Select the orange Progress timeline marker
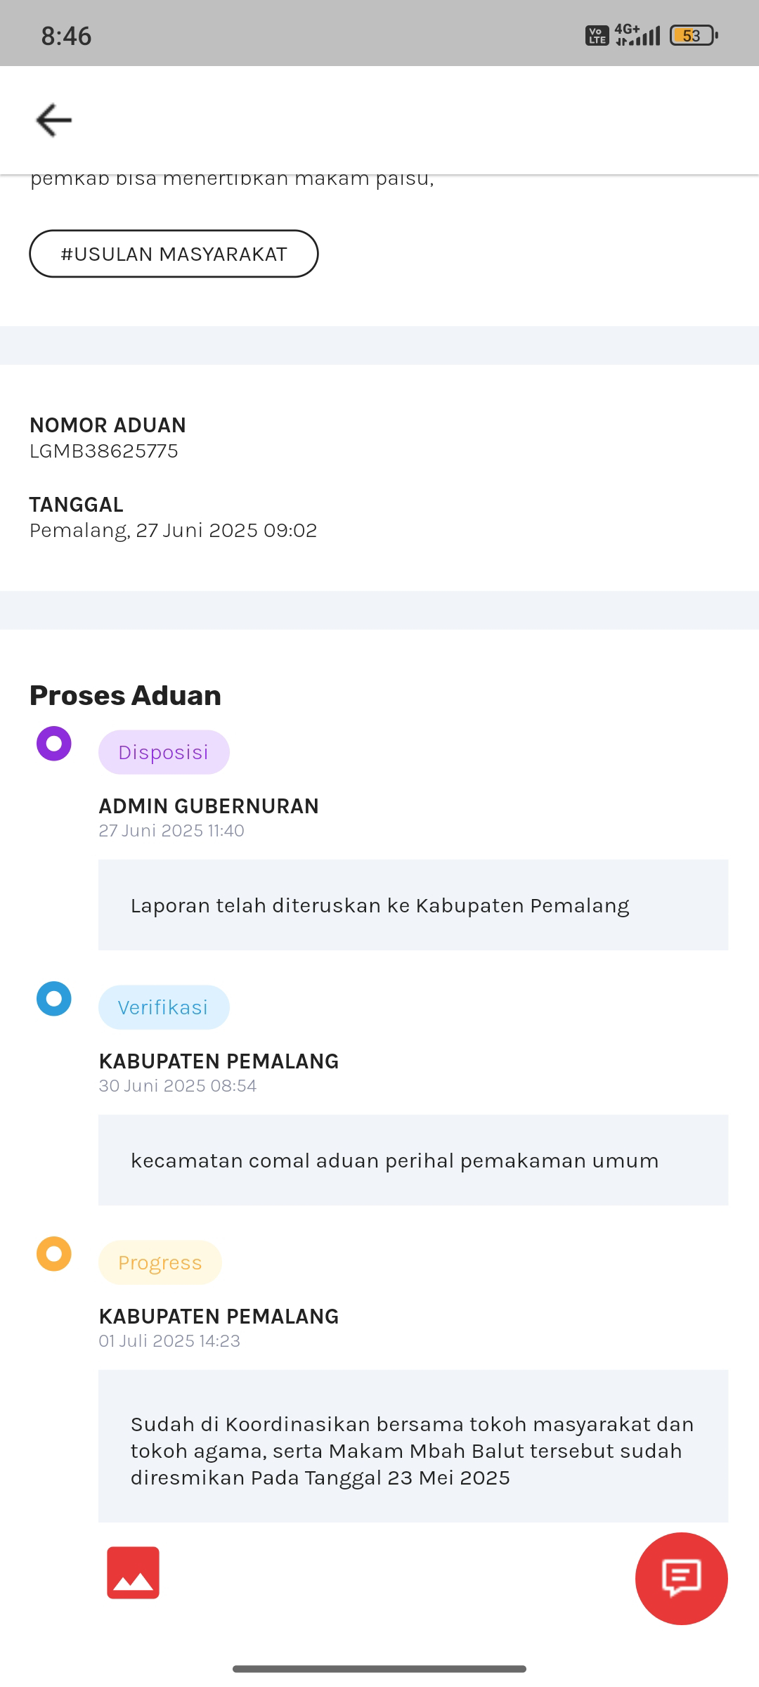759x1687 pixels. tap(54, 1254)
